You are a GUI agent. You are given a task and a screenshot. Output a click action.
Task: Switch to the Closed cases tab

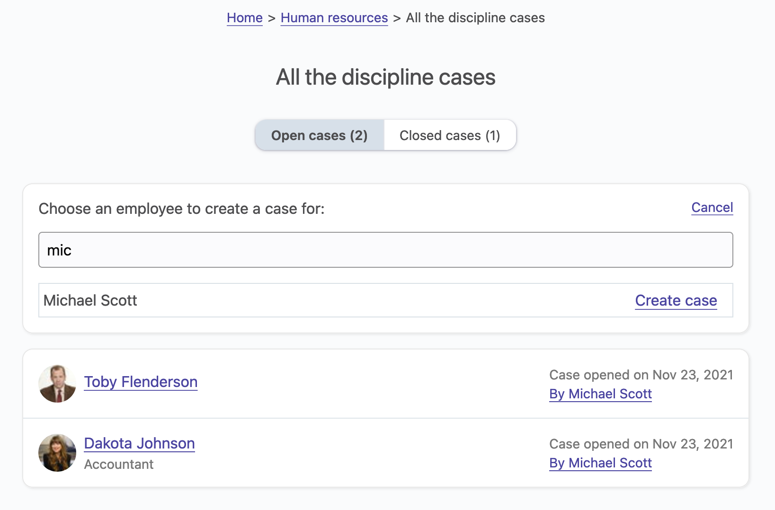coord(450,135)
